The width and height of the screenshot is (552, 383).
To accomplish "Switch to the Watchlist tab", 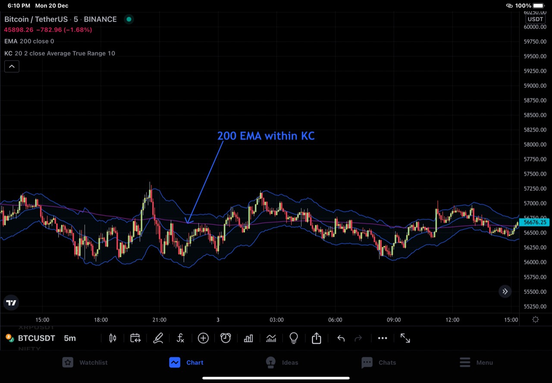I will (85, 362).
